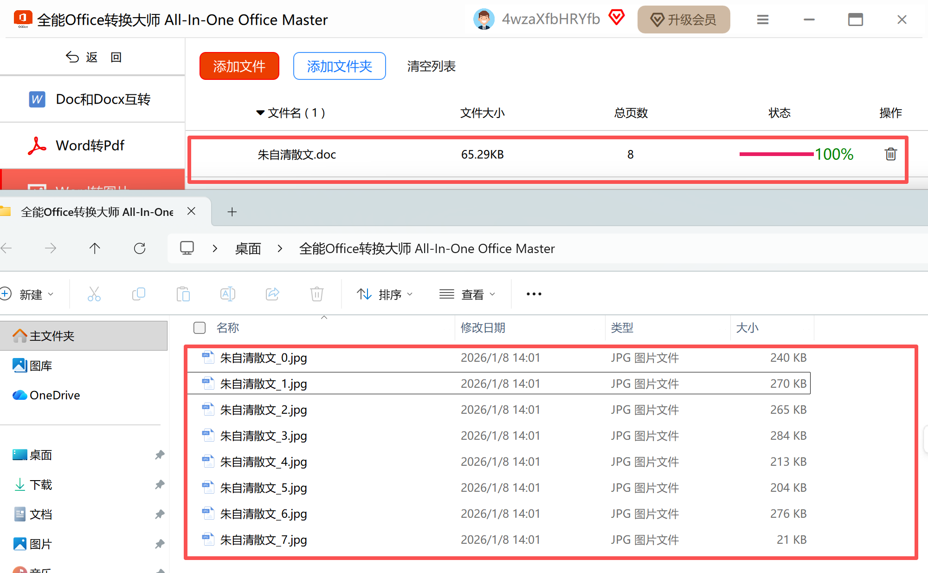Image resolution: width=928 pixels, height=573 pixels.
Task: Click the user avatar icon
Action: (x=483, y=20)
